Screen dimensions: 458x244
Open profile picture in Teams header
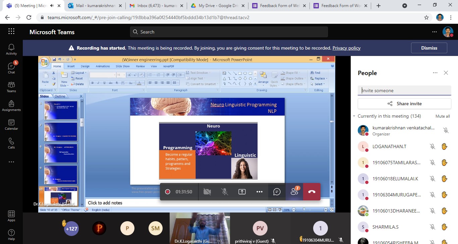448,32
